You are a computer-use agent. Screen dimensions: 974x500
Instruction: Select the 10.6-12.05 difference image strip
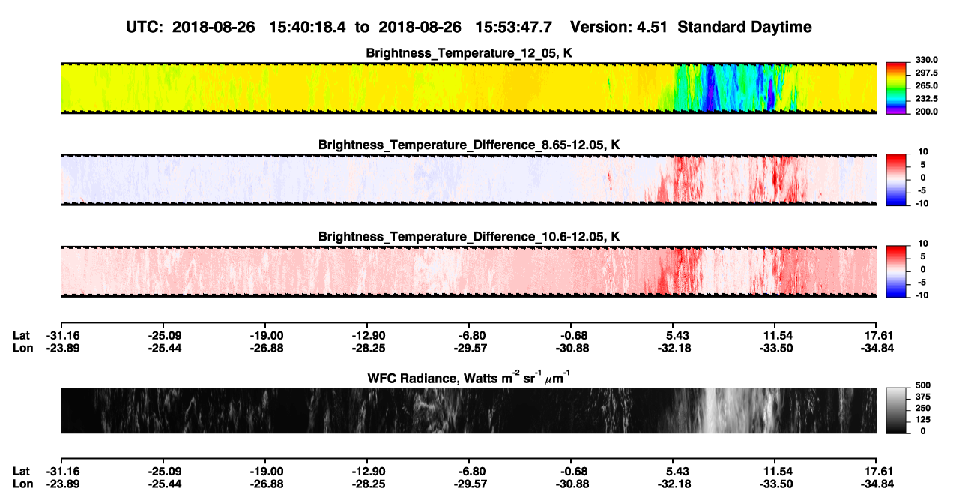coord(469,271)
